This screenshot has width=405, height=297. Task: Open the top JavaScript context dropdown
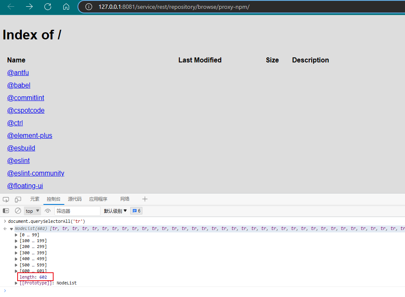(x=32, y=211)
